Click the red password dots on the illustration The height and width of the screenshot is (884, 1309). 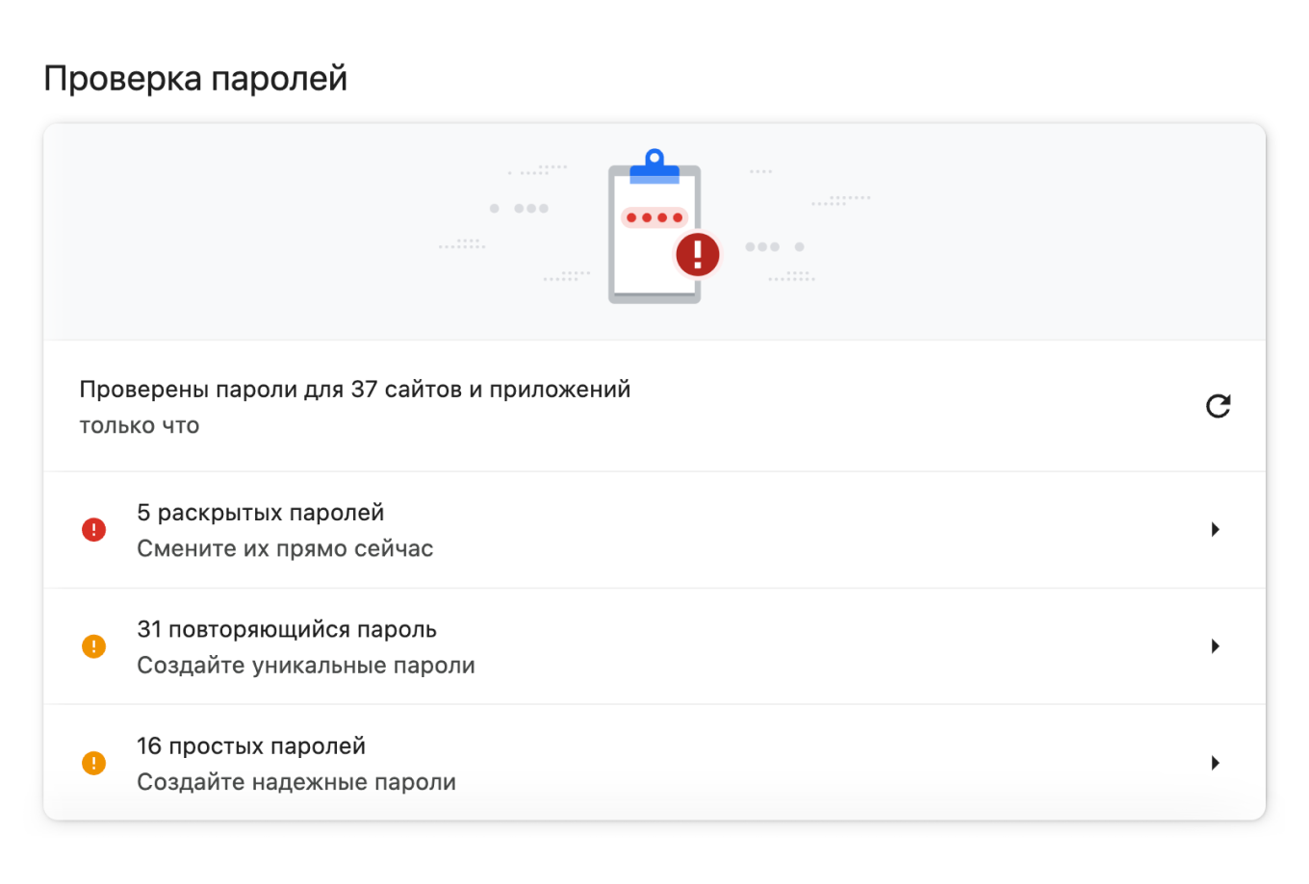(x=655, y=217)
